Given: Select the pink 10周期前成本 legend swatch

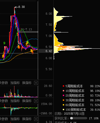Looking at the screenshot, I should pos(63,91).
